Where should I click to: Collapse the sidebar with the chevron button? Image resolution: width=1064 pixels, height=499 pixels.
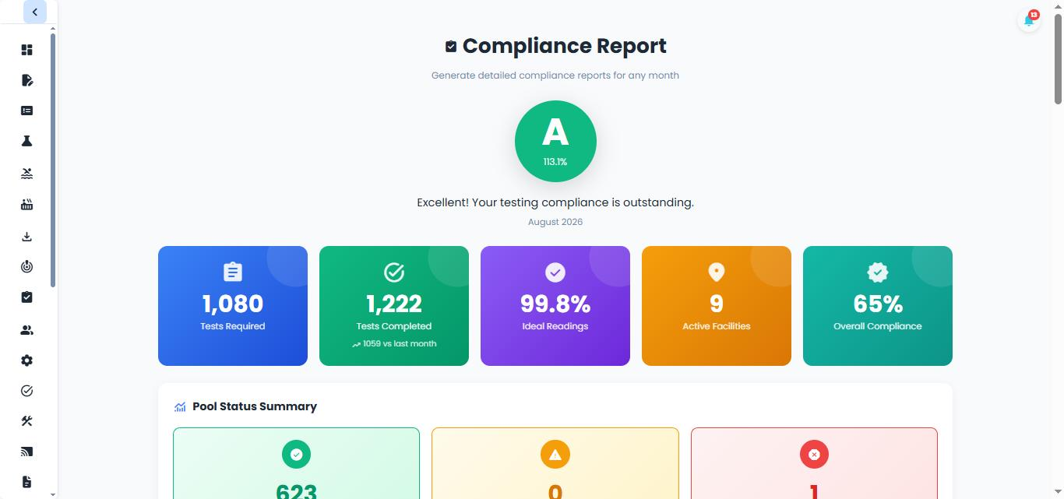35,12
